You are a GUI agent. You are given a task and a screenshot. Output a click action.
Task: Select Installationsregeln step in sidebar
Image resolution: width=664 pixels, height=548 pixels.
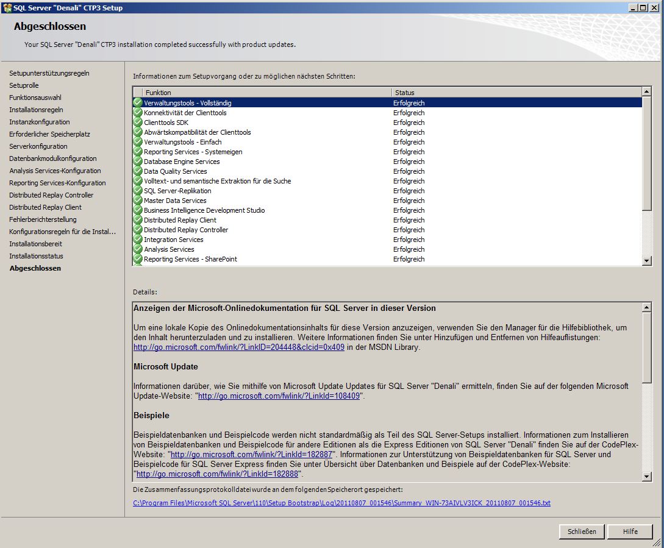tap(36, 110)
